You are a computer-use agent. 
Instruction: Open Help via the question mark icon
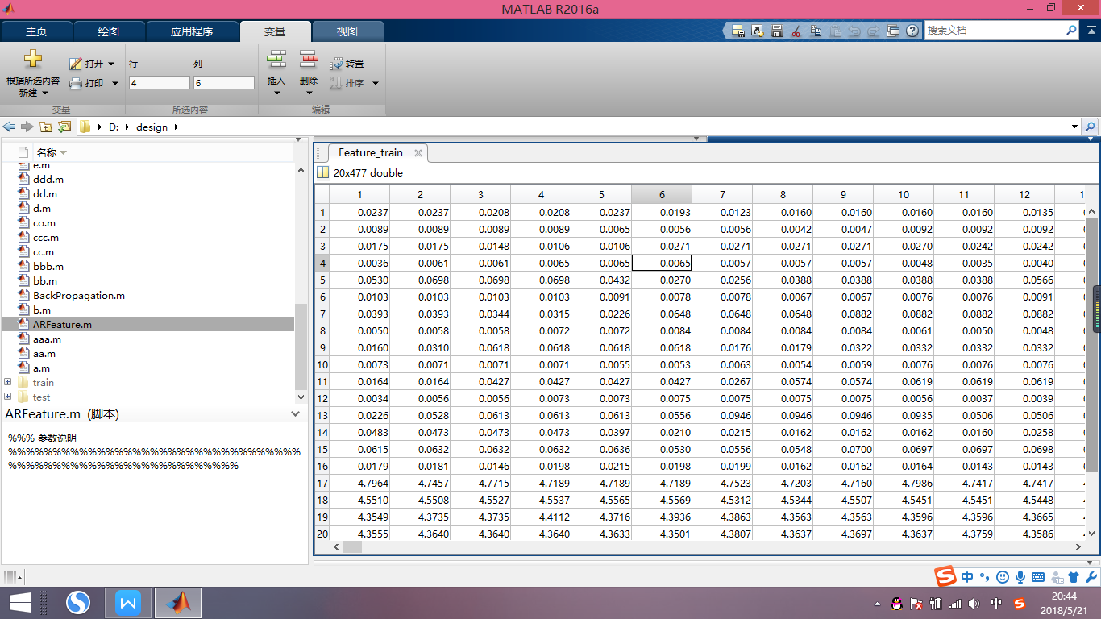[x=912, y=31]
